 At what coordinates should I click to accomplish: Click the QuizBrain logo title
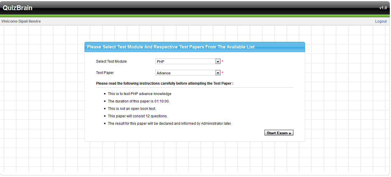[x=18, y=8]
